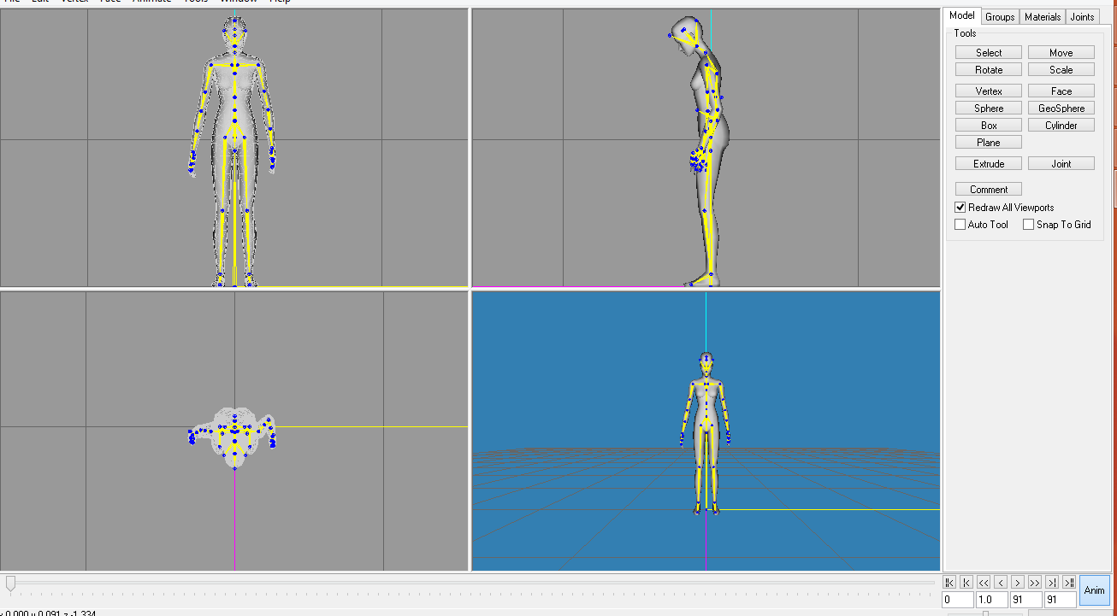Click the current frame field showing 0
Image resolution: width=1117 pixels, height=616 pixels.
pos(958,600)
